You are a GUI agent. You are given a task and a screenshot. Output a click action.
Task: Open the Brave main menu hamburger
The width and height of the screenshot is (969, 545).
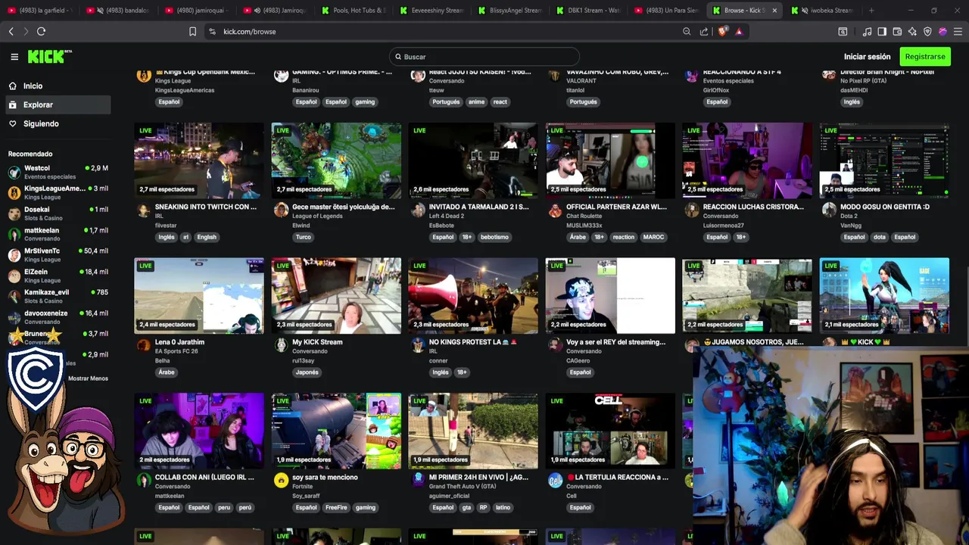[958, 31]
